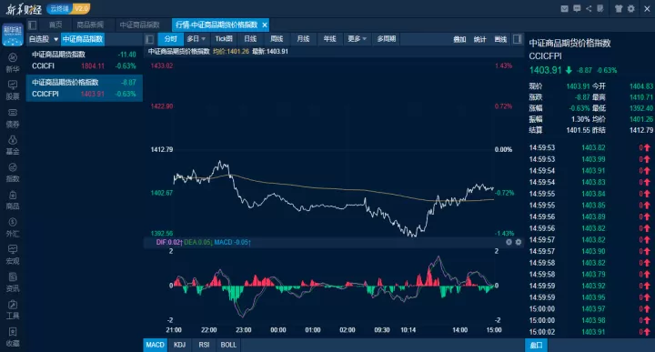Viewport: 655px width, 352px height.
Task: Click the 盘口 tab at bottom right
Action: pos(536,346)
